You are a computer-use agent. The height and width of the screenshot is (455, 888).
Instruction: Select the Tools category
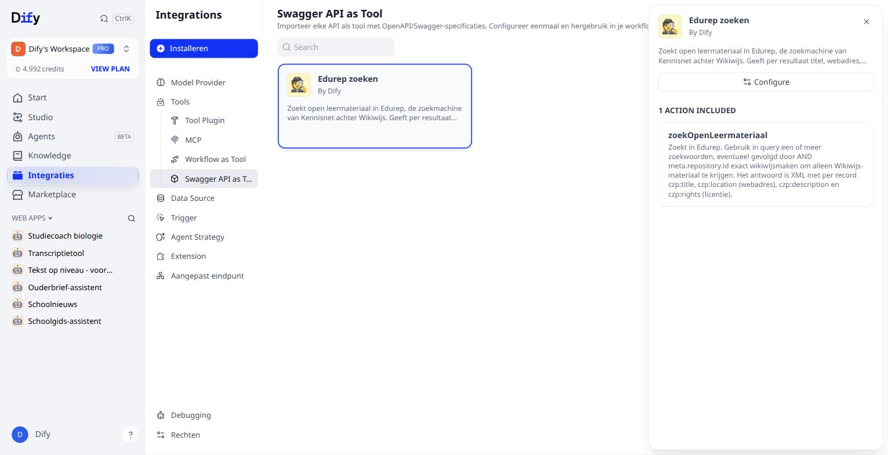click(x=204, y=102)
